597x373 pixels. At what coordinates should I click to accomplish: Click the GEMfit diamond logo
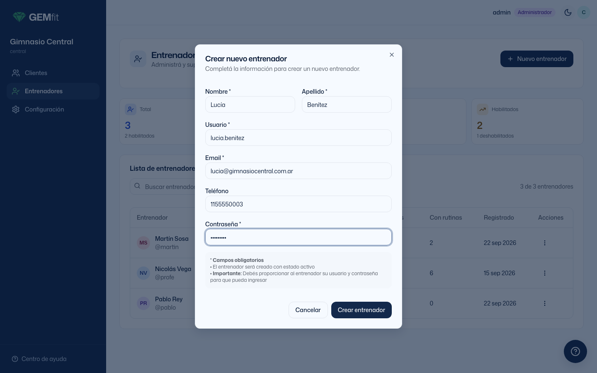[19, 17]
